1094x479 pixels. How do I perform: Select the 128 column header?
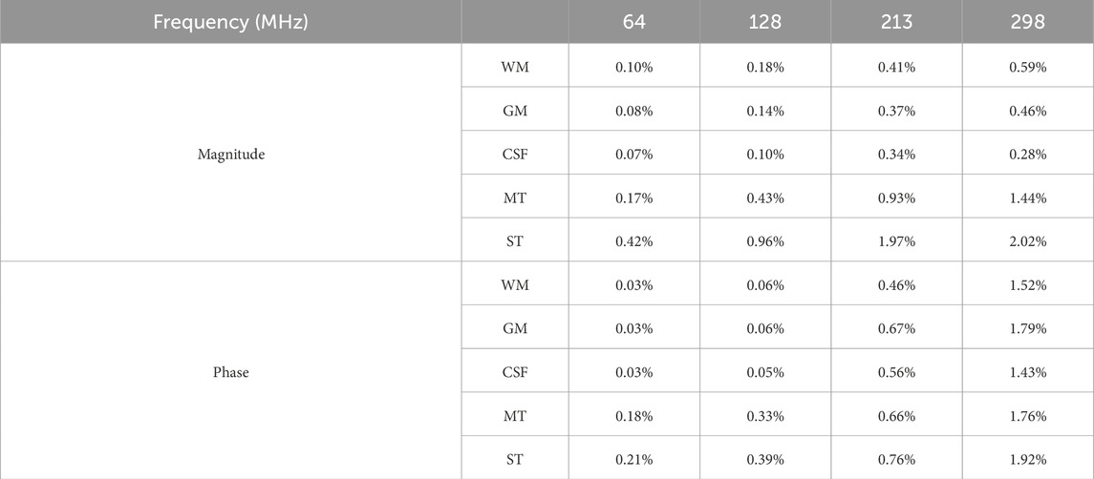[x=764, y=21]
